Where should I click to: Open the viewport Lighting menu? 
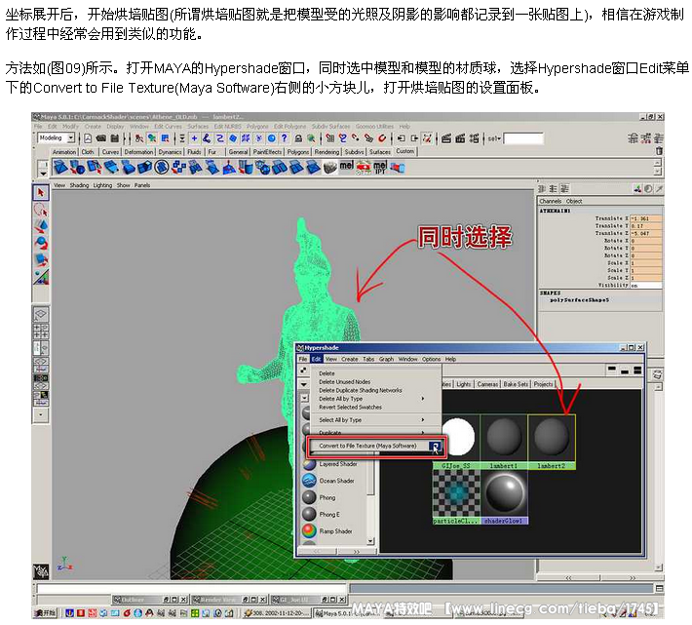coord(102,185)
